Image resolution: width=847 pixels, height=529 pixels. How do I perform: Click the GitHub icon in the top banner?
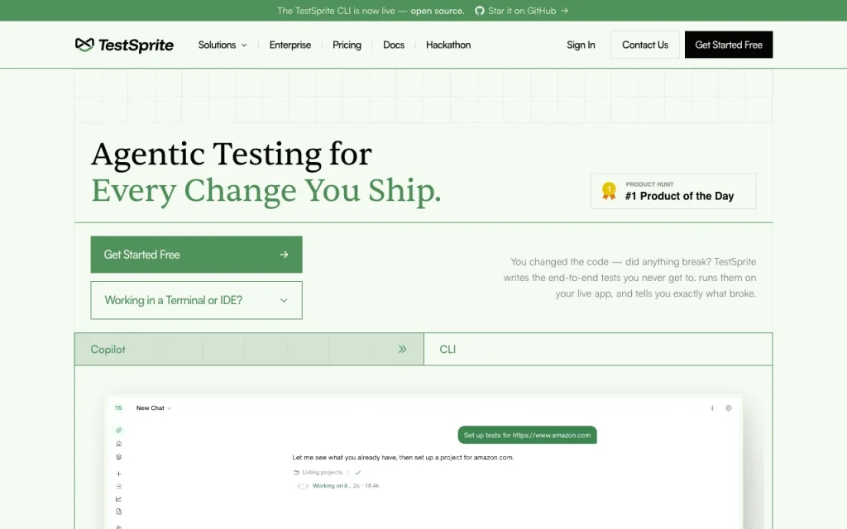[x=479, y=11]
